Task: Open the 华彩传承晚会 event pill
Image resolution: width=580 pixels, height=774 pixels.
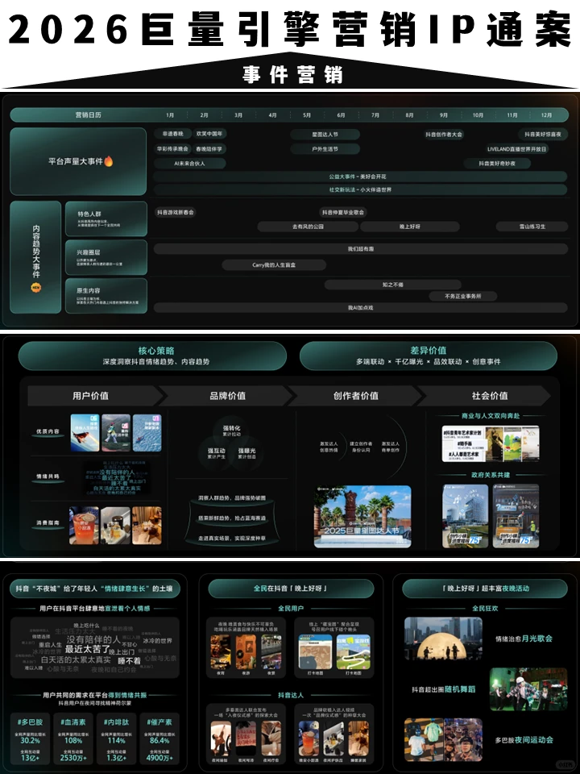Action: coord(172,148)
